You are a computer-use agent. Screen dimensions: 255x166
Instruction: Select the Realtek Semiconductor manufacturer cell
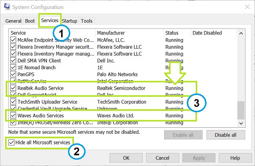[121, 88]
